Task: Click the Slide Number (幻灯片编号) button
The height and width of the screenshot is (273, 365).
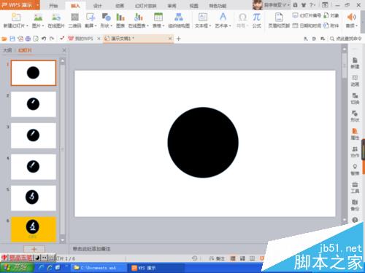Action: click(307, 15)
